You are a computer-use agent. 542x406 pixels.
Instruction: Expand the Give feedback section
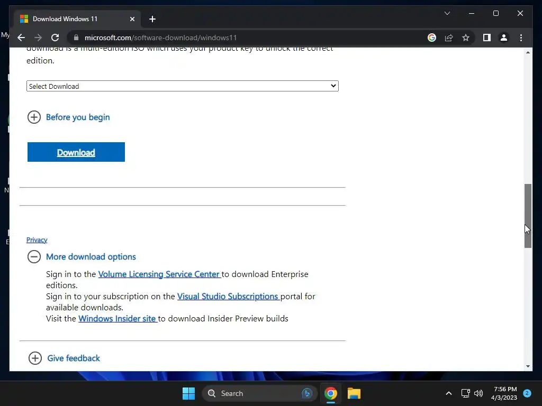click(64, 358)
